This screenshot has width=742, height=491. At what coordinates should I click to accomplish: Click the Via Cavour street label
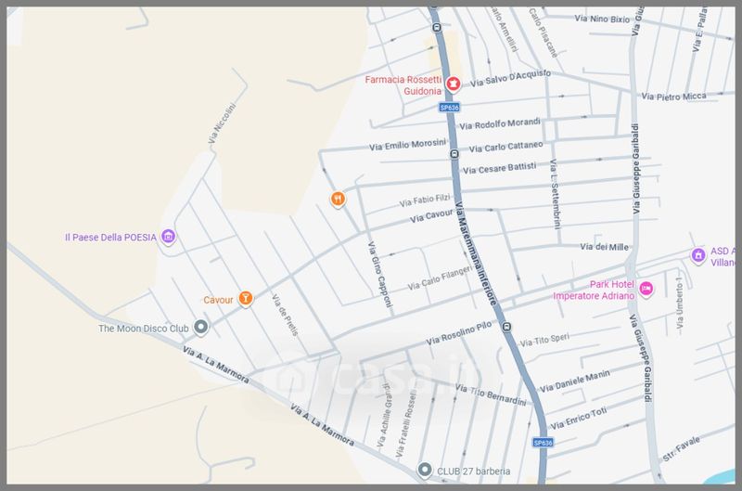tap(430, 217)
